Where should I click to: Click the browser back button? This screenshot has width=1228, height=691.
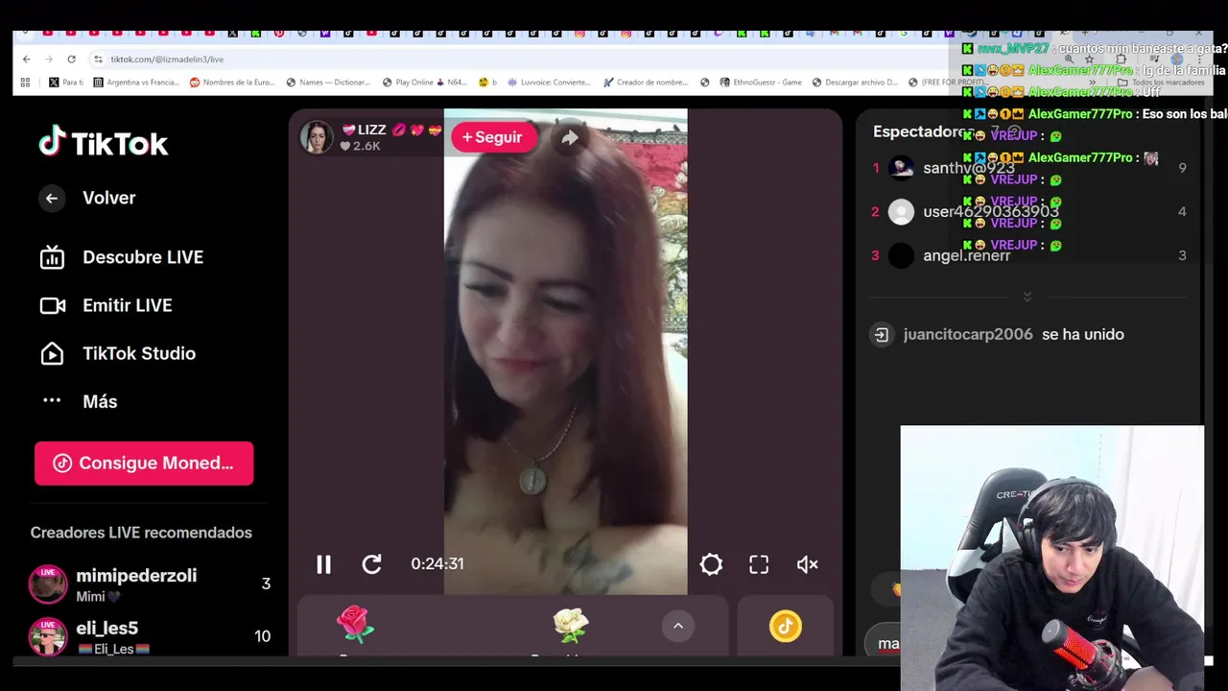point(27,60)
